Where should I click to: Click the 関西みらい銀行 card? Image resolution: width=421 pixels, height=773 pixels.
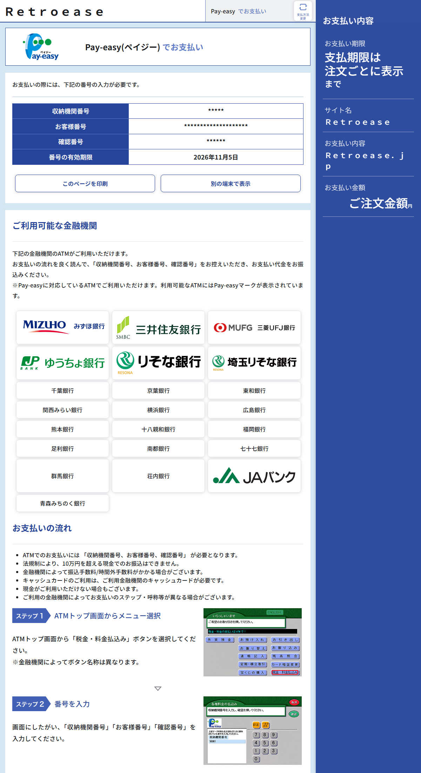62,410
